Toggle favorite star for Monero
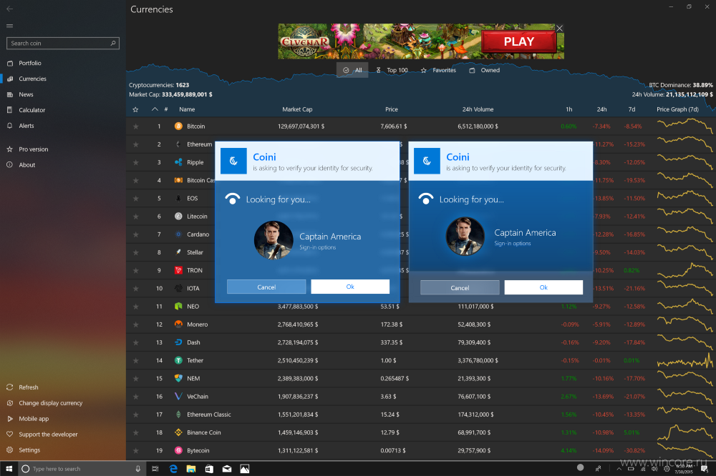The width and height of the screenshot is (716, 476). [x=135, y=324]
